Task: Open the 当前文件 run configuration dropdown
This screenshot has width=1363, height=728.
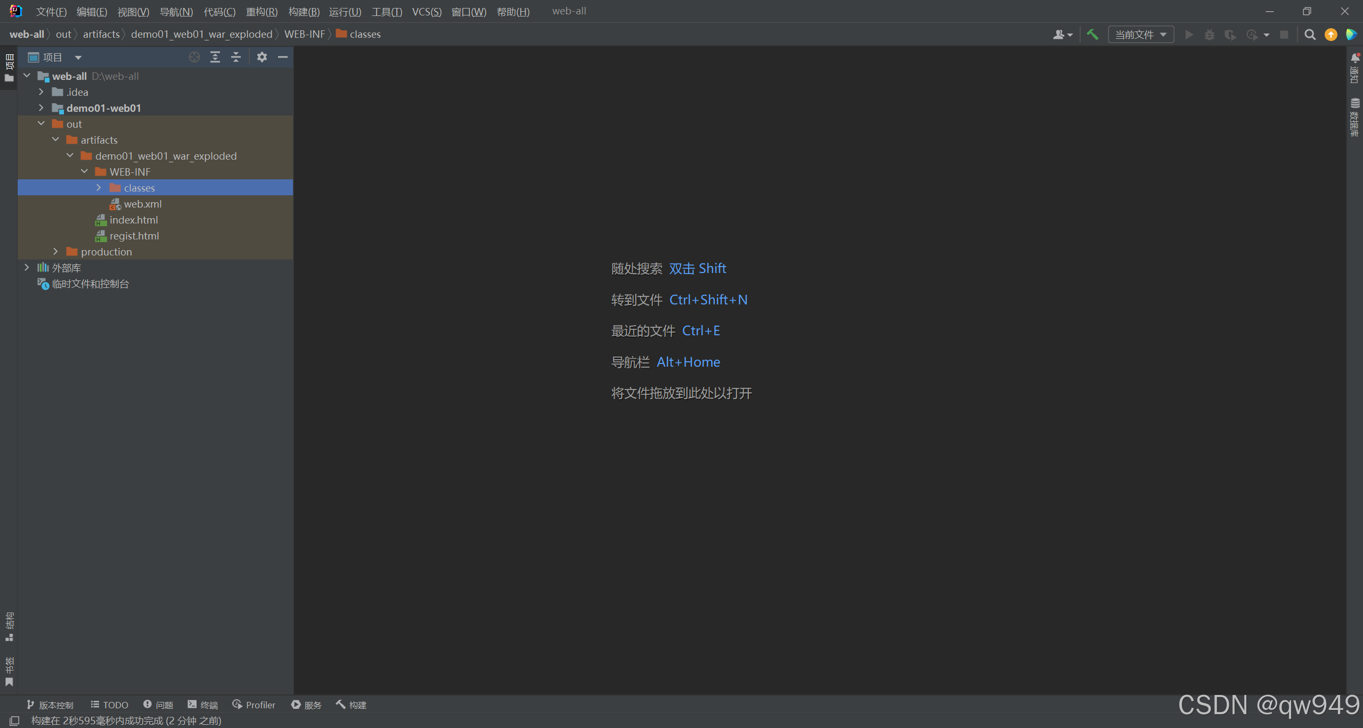Action: click(x=1140, y=35)
